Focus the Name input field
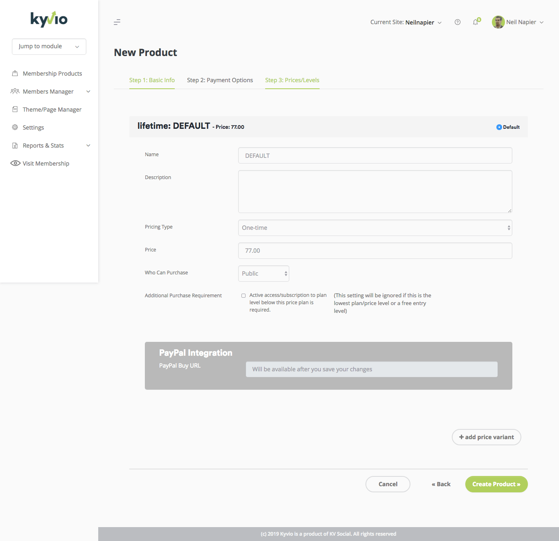This screenshot has width=559, height=541. (x=375, y=155)
